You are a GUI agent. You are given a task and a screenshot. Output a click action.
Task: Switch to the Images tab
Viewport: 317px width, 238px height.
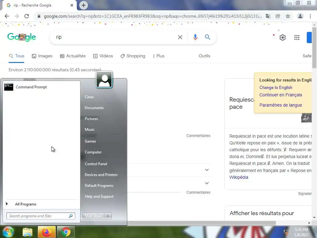(x=42, y=56)
